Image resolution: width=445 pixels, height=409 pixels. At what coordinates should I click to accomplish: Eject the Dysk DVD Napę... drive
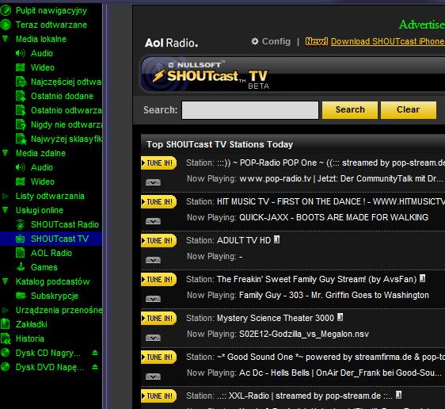(95, 367)
